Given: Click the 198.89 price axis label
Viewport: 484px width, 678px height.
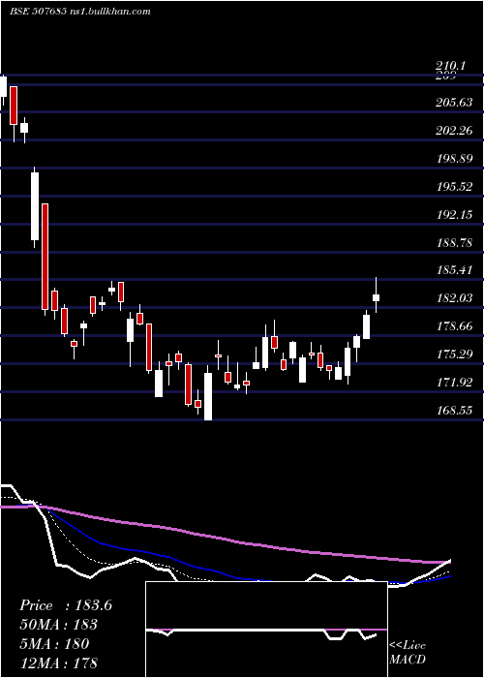Looking at the screenshot, I should tap(454, 158).
